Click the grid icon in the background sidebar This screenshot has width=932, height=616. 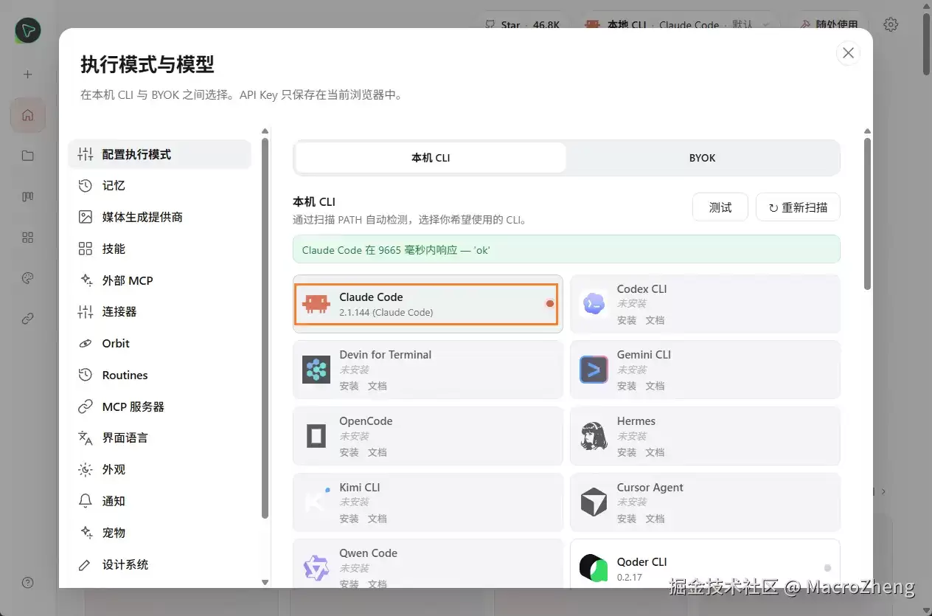click(x=28, y=238)
